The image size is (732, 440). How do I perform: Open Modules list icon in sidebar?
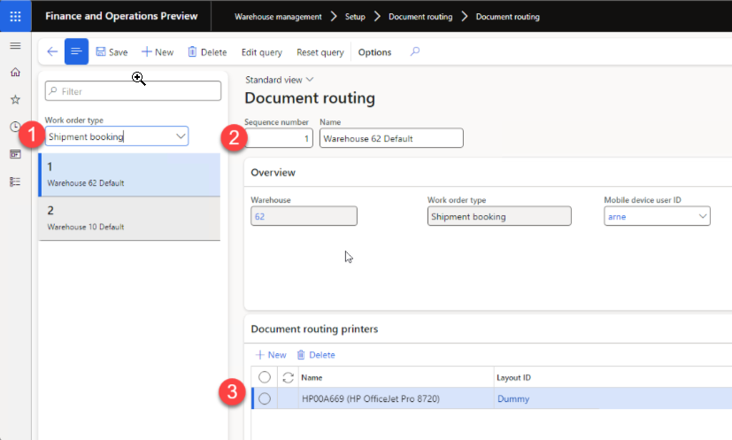pos(15,181)
